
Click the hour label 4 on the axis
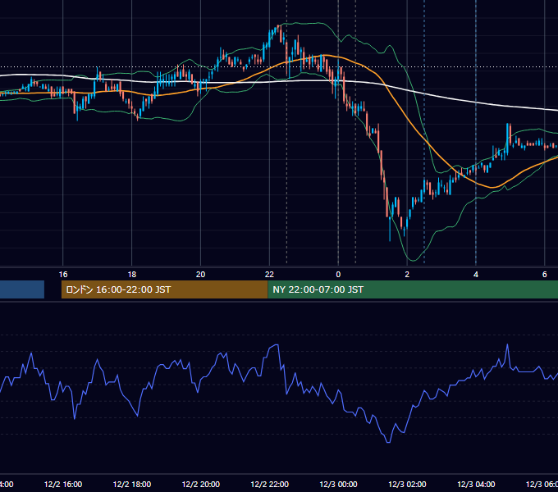pos(476,275)
